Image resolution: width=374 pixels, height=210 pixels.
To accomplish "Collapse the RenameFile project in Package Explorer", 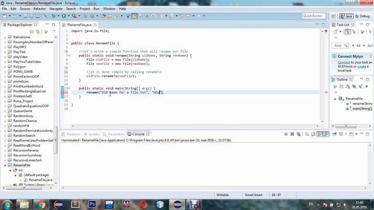I will click(5, 165).
